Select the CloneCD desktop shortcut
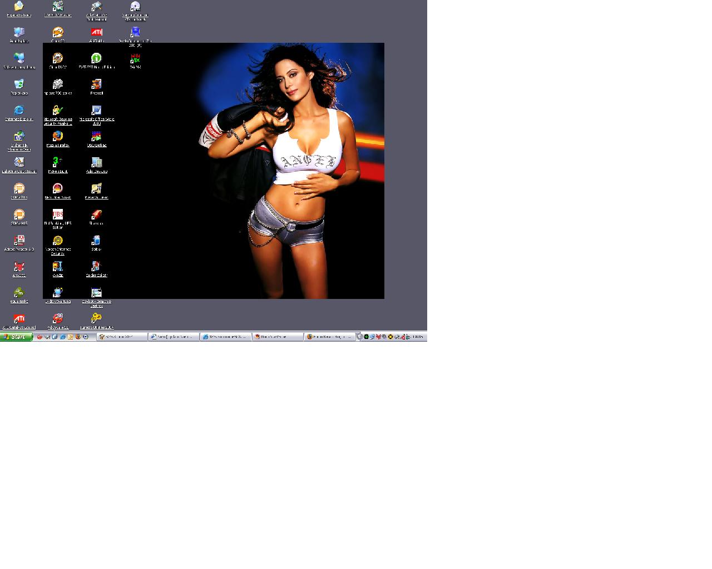Image resolution: width=712 pixels, height=569 pixels. click(58, 33)
